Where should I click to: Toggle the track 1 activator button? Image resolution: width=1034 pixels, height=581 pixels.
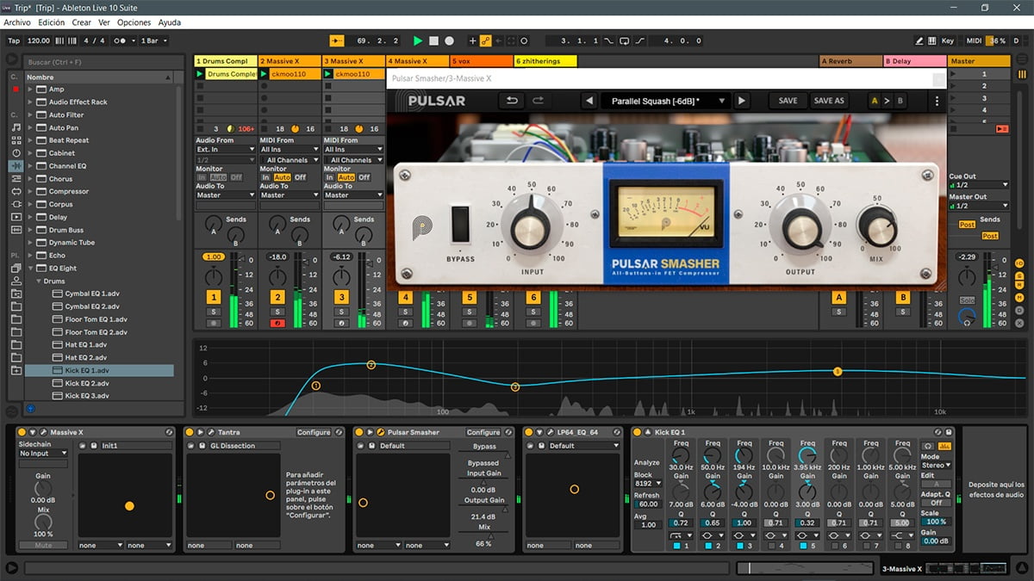[214, 297]
